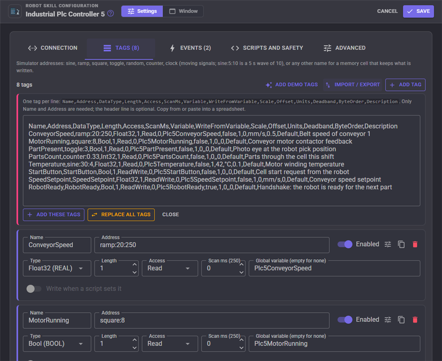The height and width of the screenshot is (361, 442).
Task: Open advanced options for ConveyorSpeed tag
Action: click(388, 245)
